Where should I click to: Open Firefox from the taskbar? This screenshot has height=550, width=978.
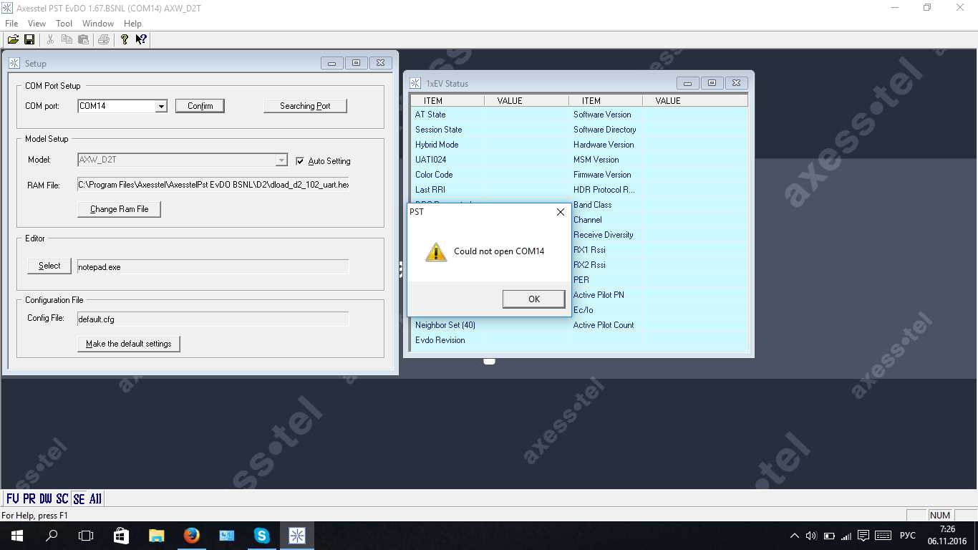click(x=191, y=535)
